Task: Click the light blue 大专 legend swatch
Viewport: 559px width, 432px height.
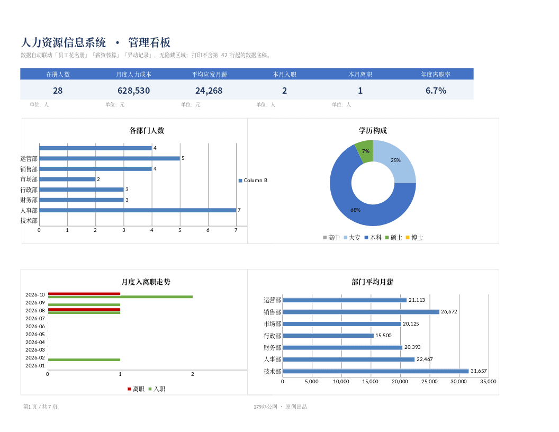Action: [x=346, y=237]
